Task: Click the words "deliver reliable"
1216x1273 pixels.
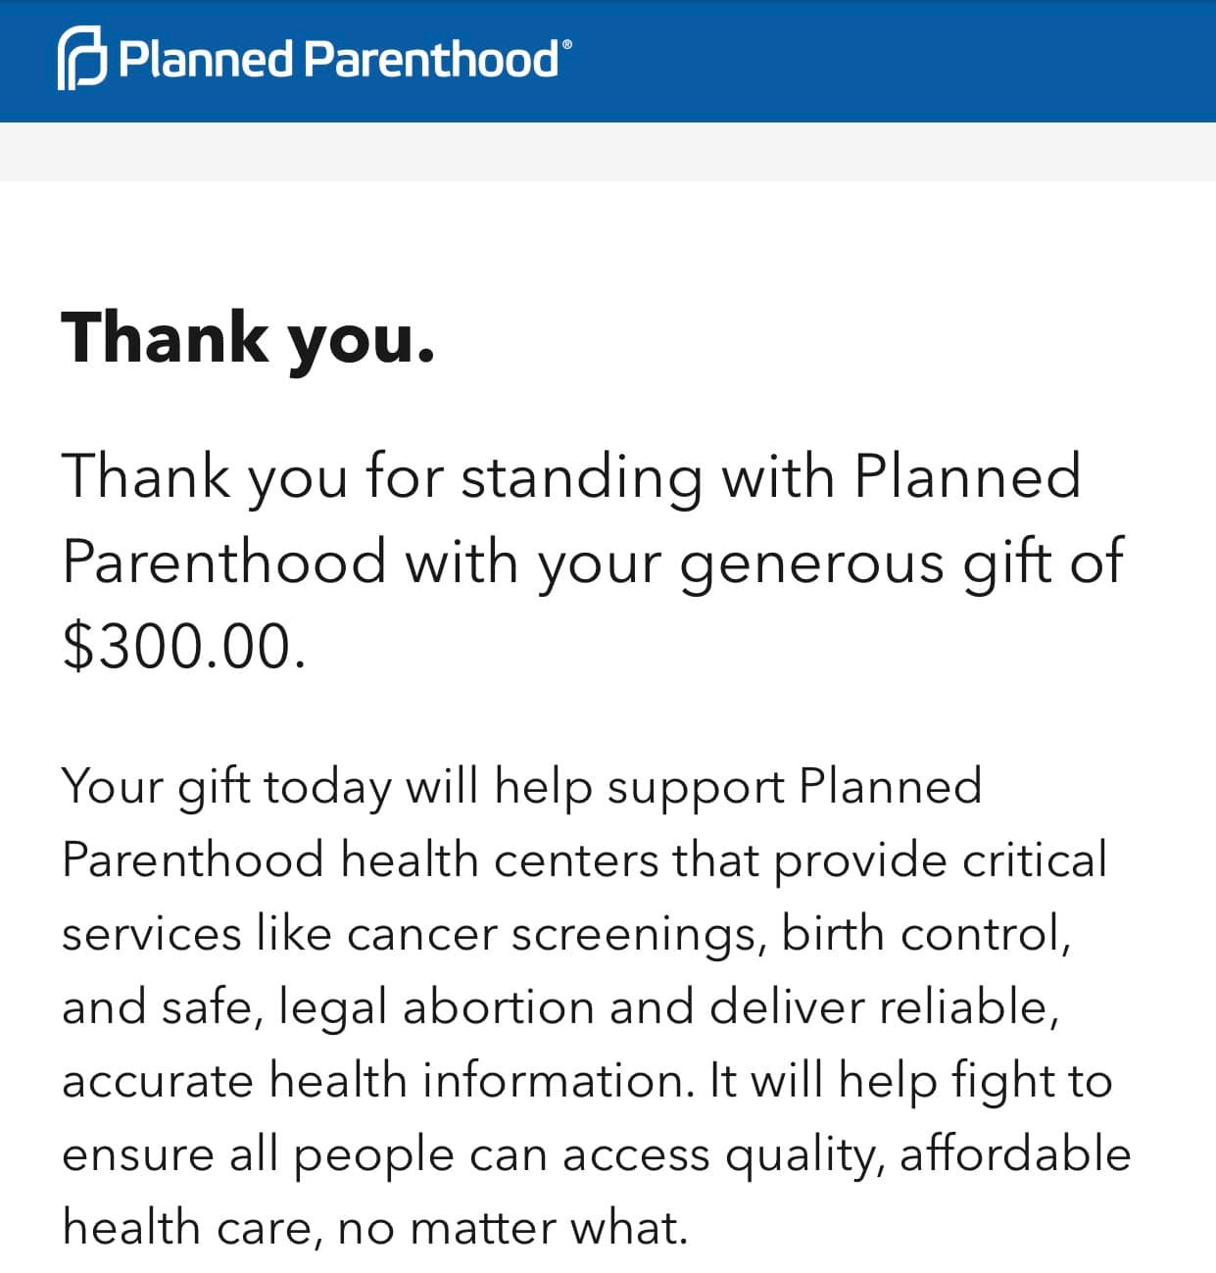Action: coord(882,1007)
